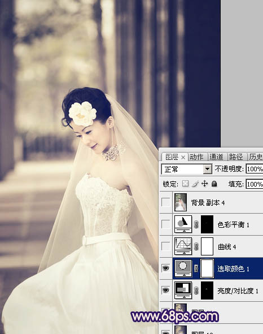The width and height of the screenshot is (263, 334).
Task: Click link icon on Curves 4 layer
Action: [x=196, y=246]
